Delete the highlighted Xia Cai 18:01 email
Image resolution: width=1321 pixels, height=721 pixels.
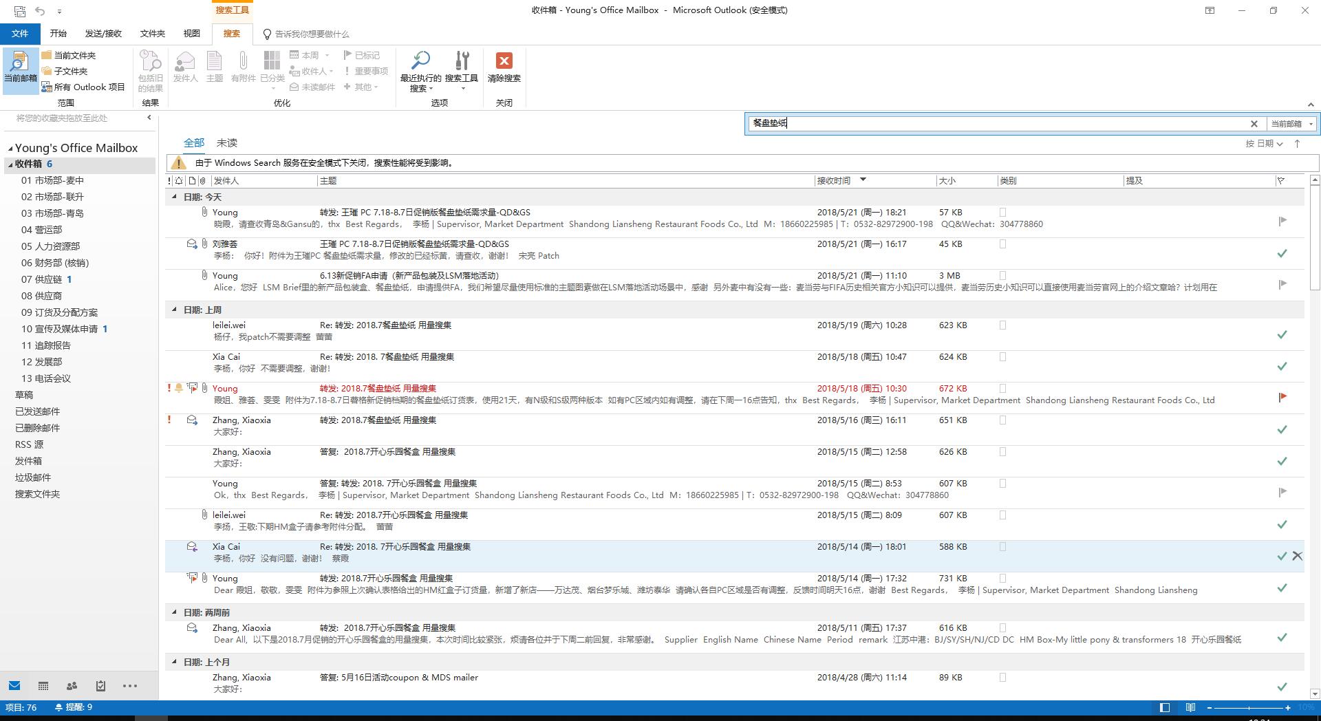click(1297, 556)
